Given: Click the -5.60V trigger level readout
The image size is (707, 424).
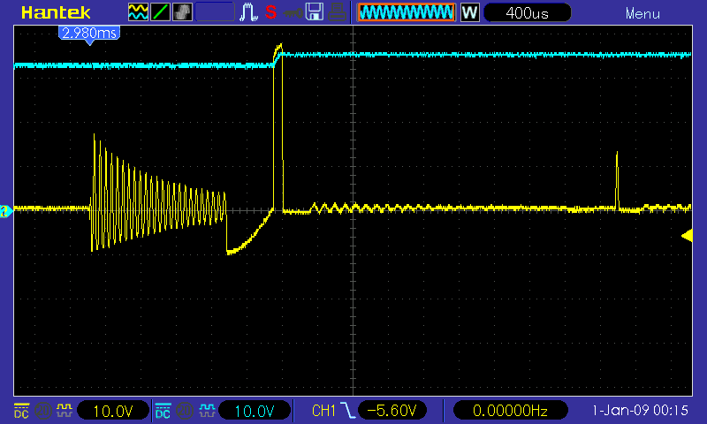Looking at the screenshot, I should click(x=393, y=411).
